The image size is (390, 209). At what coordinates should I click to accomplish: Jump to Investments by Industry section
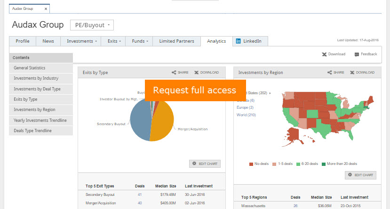click(x=41, y=78)
